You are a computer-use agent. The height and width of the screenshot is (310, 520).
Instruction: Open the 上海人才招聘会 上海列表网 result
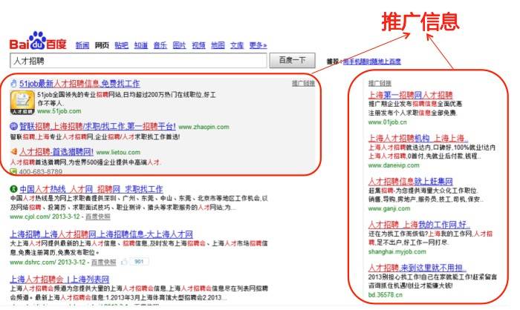(x=59, y=279)
